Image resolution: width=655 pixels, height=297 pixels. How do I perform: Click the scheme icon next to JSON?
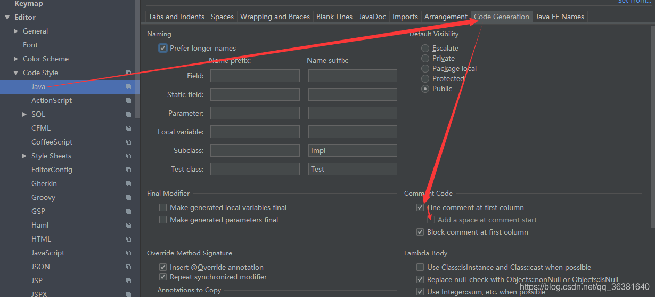128,267
